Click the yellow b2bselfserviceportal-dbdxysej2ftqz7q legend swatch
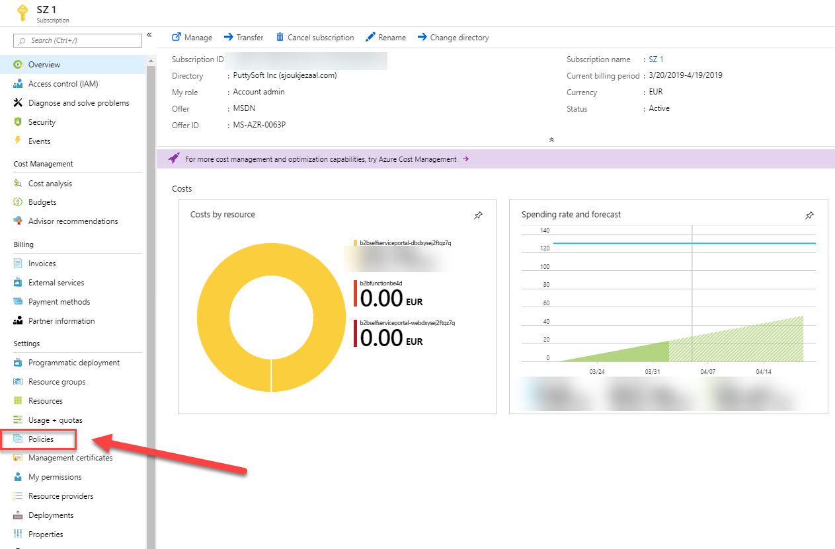Image resolution: width=835 pixels, height=549 pixels. [355, 243]
